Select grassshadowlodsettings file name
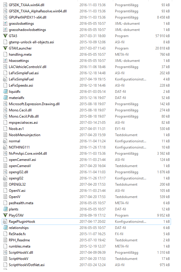The height and width of the screenshot is (272, 181). (x=27, y=30)
